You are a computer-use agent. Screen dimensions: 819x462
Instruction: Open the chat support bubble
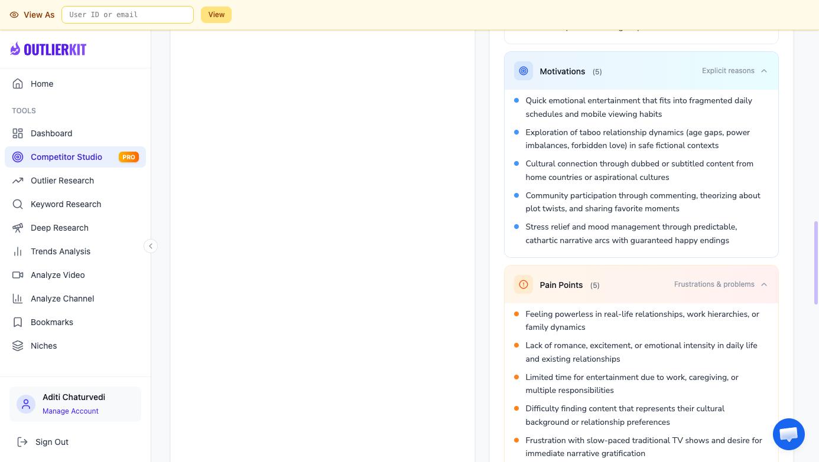pyautogui.click(x=788, y=434)
